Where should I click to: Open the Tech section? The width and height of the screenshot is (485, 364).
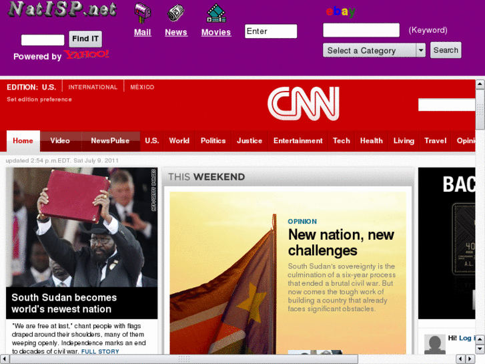pyautogui.click(x=342, y=141)
